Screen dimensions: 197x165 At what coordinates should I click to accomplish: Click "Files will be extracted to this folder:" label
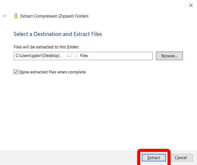pyautogui.click(x=46, y=47)
